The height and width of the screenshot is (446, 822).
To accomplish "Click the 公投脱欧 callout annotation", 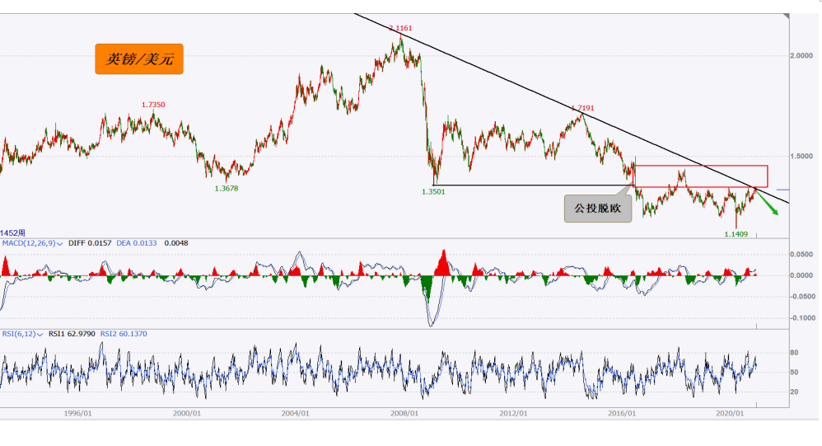I will coord(598,209).
